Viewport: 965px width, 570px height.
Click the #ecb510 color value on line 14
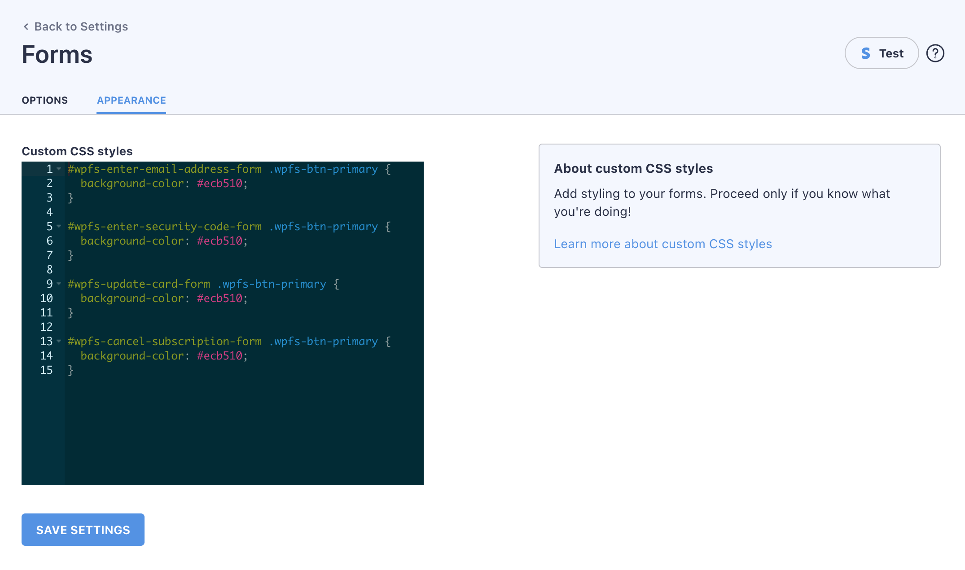pyautogui.click(x=219, y=355)
